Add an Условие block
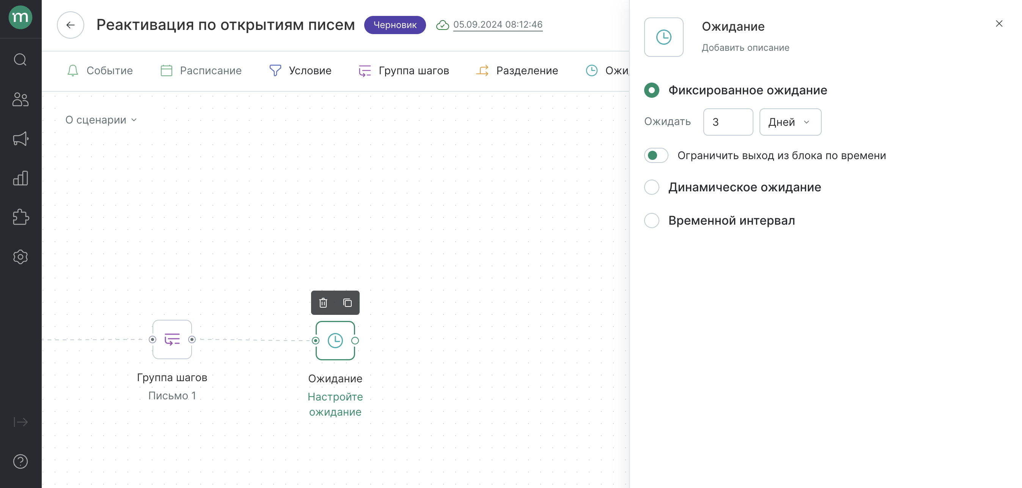 click(300, 70)
